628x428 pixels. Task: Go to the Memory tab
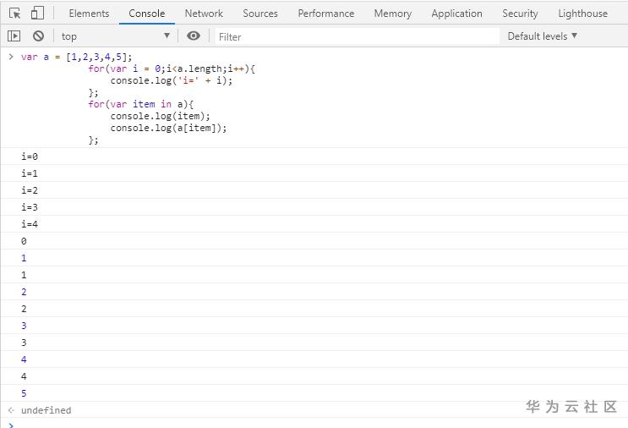392,14
